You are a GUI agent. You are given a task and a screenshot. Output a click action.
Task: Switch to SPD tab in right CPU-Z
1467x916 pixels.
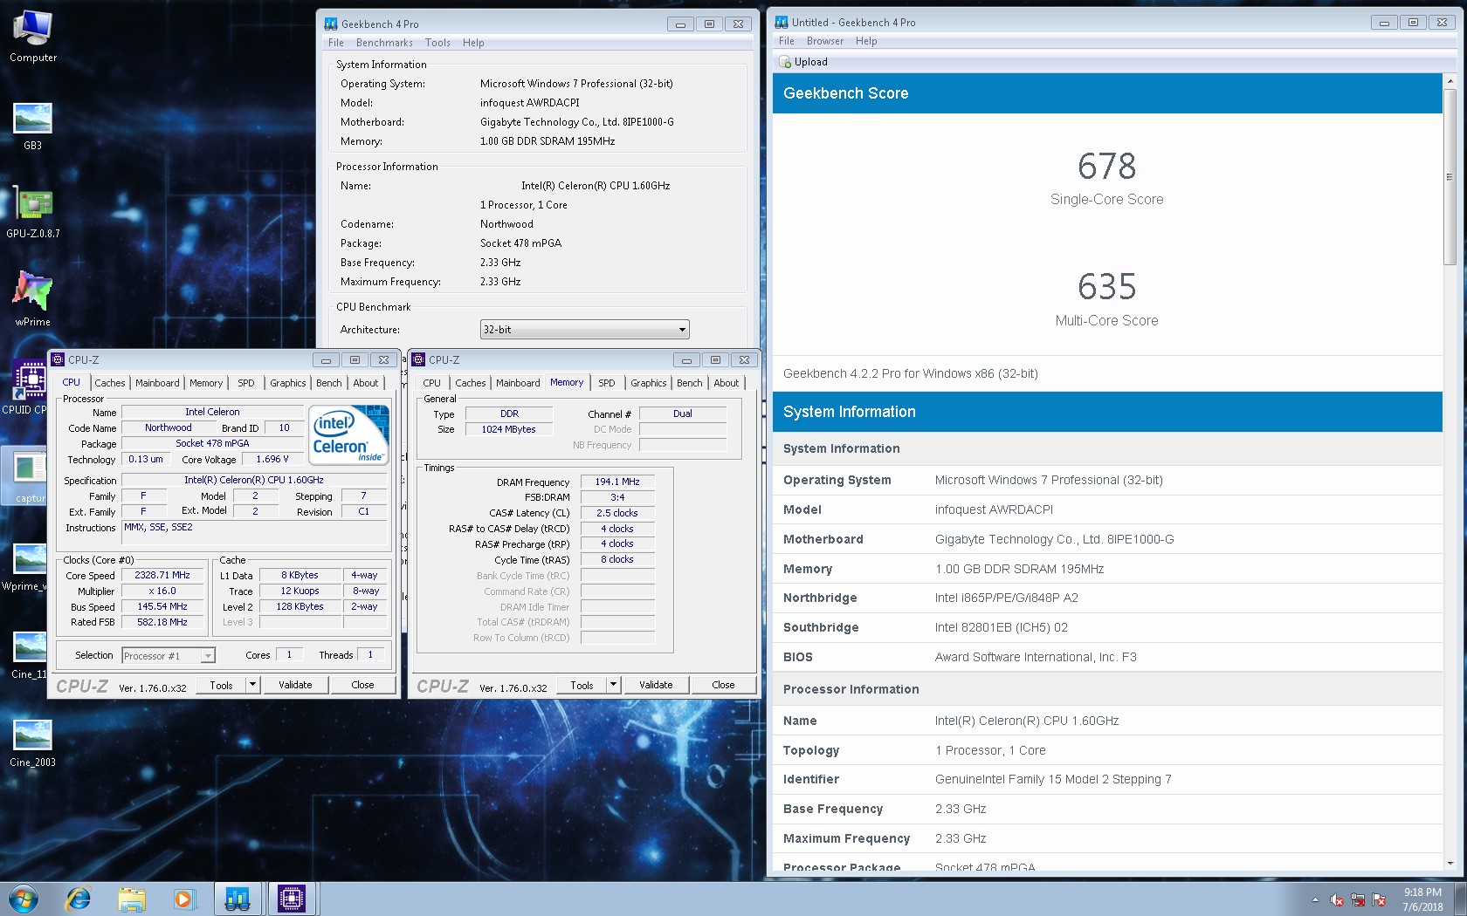(x=607, y=383)
